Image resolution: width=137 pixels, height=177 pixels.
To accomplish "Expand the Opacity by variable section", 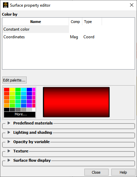I will [x=9, y=142].
